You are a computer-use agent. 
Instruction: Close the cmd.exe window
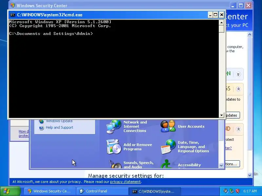click(222, 15)
